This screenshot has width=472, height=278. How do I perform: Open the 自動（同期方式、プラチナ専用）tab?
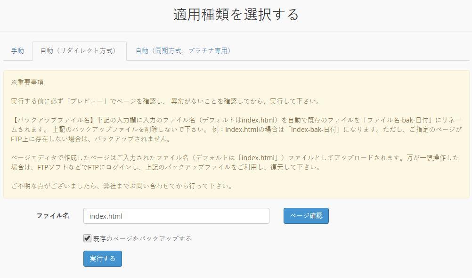pyautogui.click(x=183, y=50)
